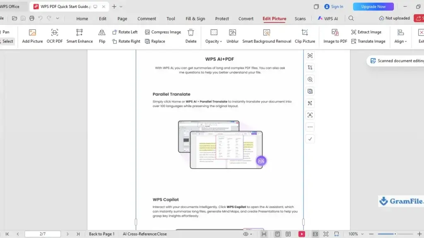The image size is (424, 238).
Task: Extract image from the page
Action: point(366,32)
